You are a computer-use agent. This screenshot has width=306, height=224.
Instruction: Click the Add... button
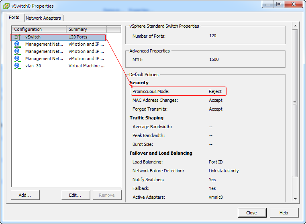[25, 195]
